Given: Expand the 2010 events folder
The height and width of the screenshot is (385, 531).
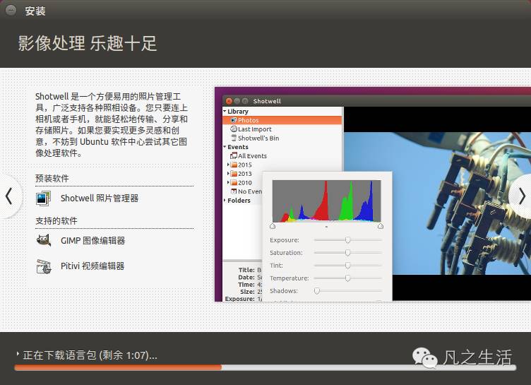Looking at the screenshot, I should click(x=228, y=182).
